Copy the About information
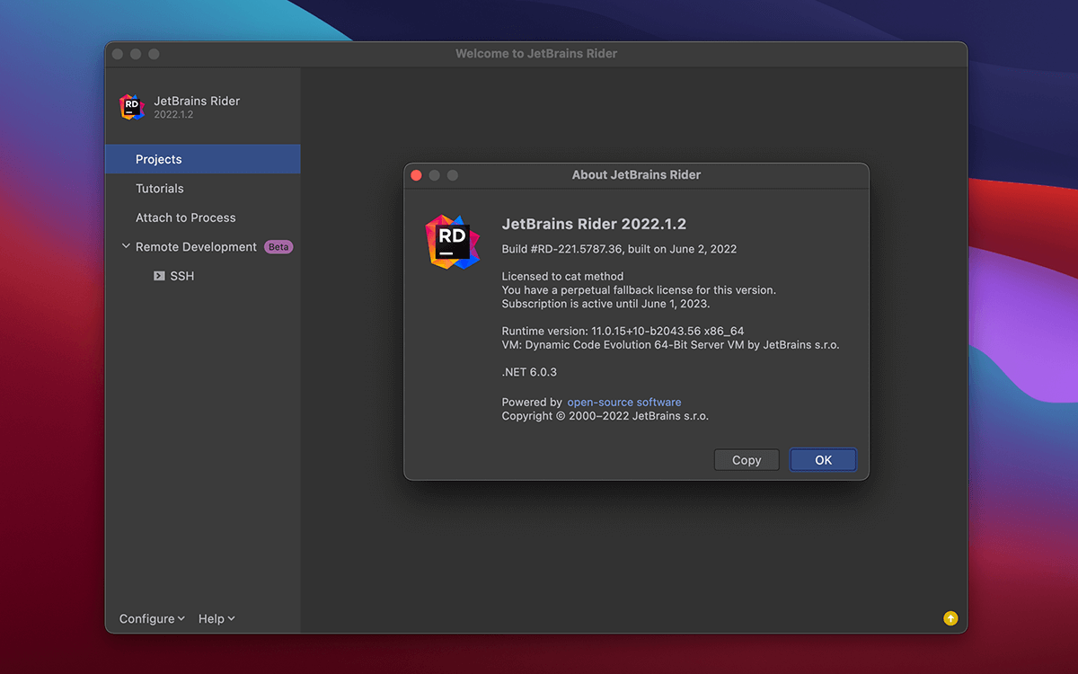1078x674 pixels. [747, 460]
